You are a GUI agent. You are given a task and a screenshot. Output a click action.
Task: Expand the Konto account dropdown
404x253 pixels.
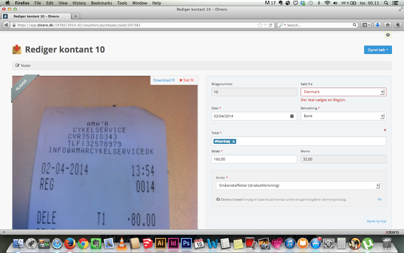[x=378, y=186]
